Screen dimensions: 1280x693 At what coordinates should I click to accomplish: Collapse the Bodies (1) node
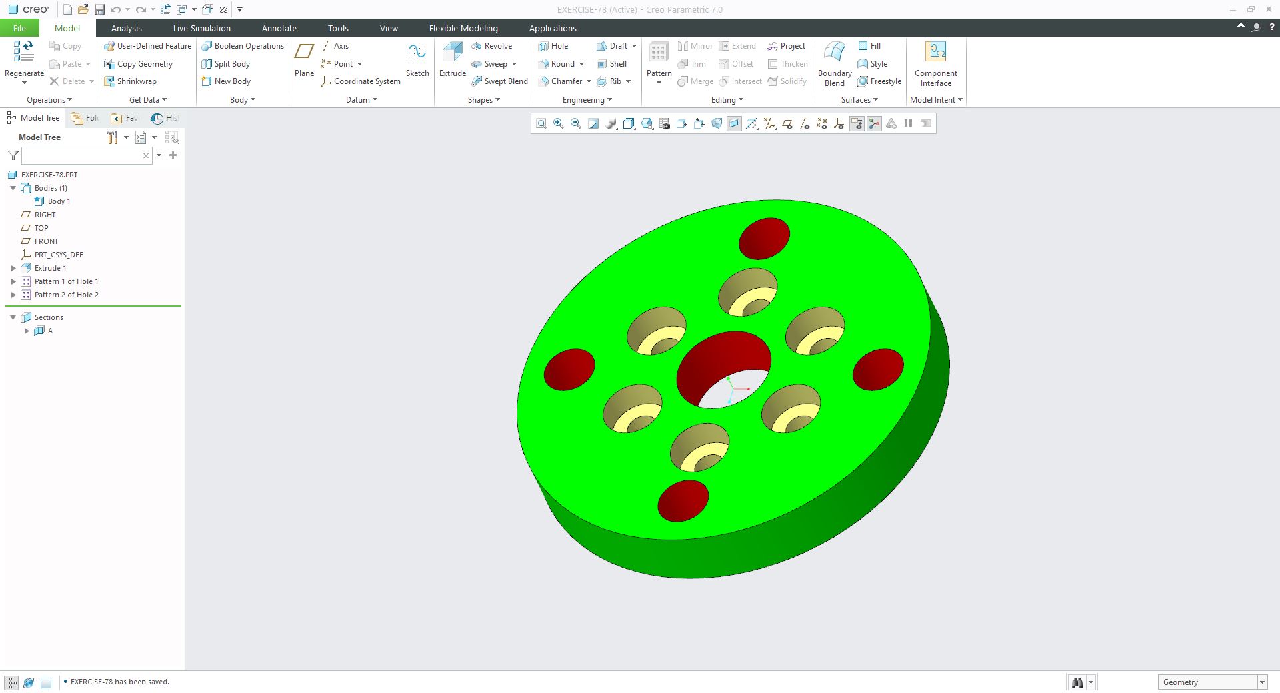click(13, 188)
